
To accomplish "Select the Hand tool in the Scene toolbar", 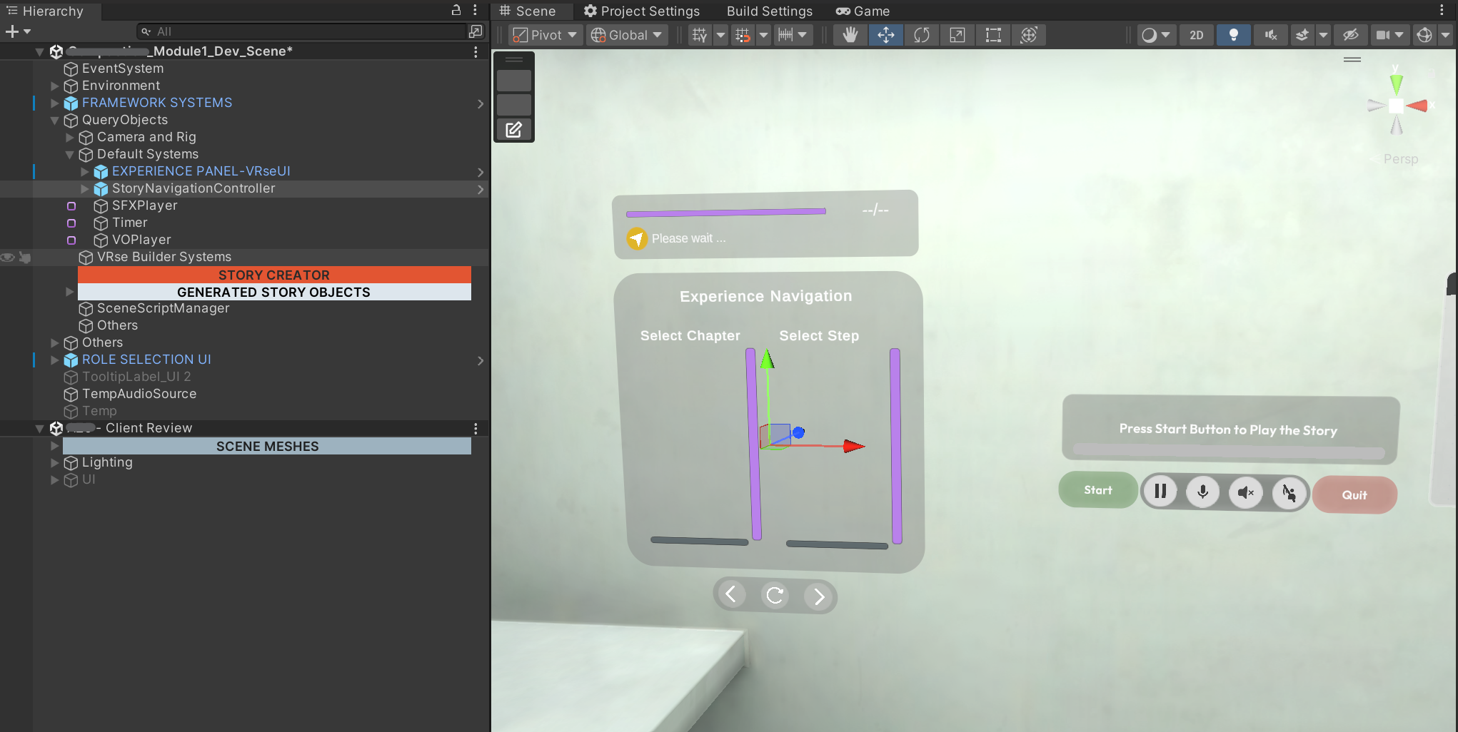I will tap(850, 34).
